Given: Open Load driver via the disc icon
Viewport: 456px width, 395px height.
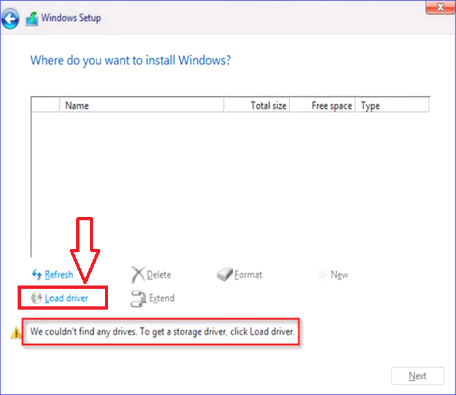Looking at the screenshot, I should [x=36, y=298].
